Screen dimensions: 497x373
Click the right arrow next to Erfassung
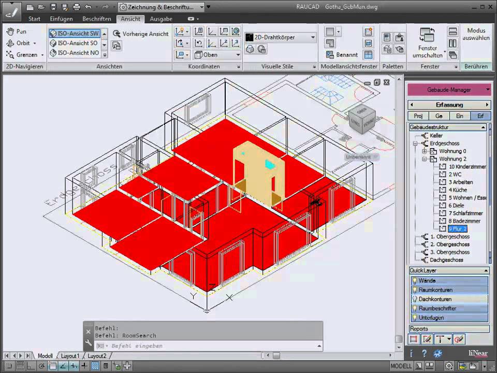[487, 105]
